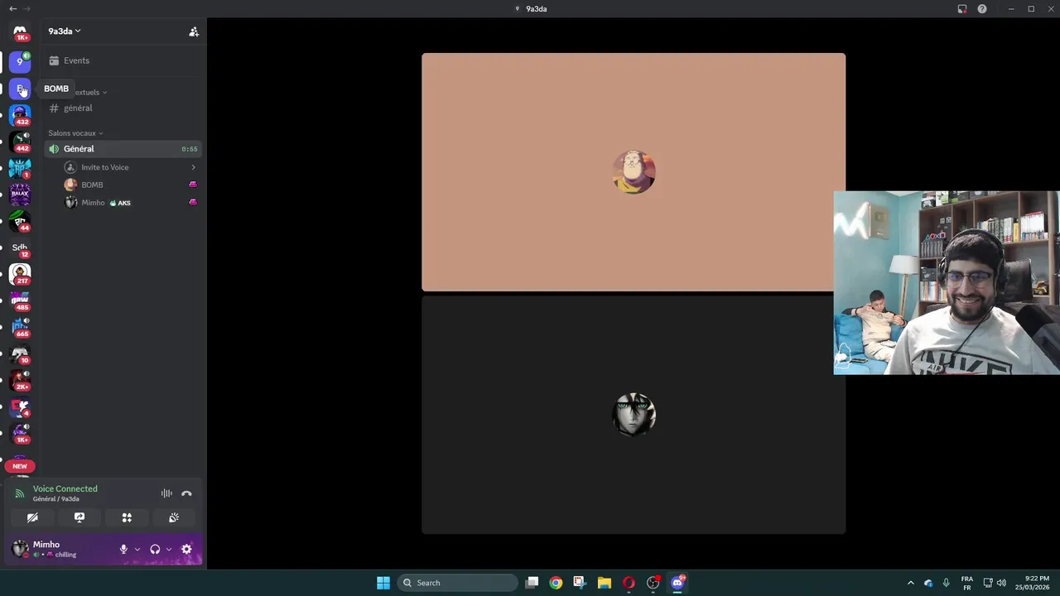1060x596 pixels.
Task: Open input device options arrow
Action: pyautogui.click(x=137, y=549)
